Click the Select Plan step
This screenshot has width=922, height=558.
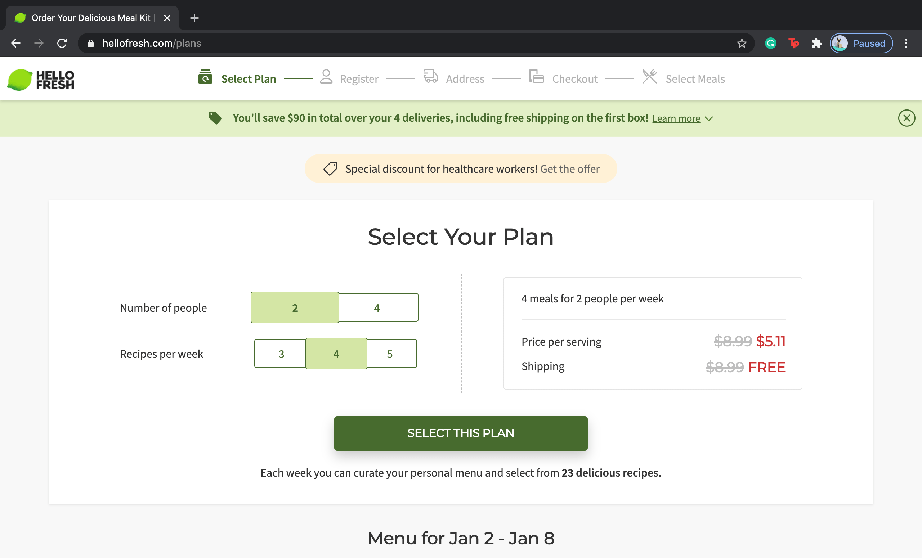coord(248,79)
